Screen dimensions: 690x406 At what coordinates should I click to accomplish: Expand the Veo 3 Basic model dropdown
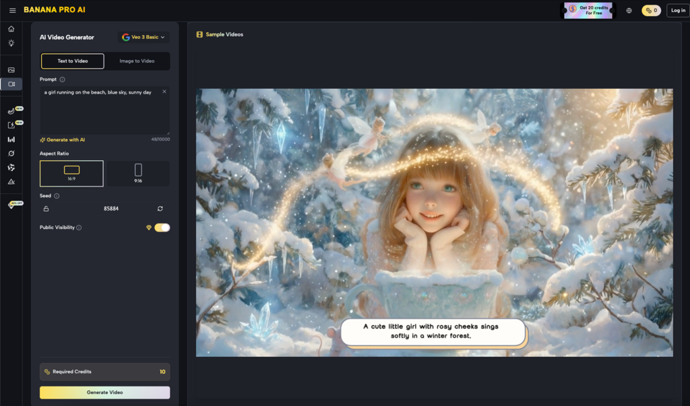coord(144,37)
